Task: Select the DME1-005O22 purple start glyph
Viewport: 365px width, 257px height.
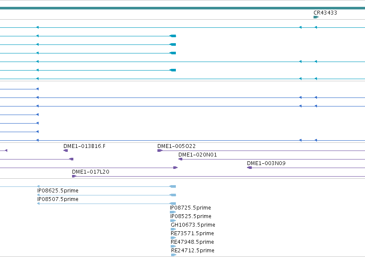Action: 160,151
